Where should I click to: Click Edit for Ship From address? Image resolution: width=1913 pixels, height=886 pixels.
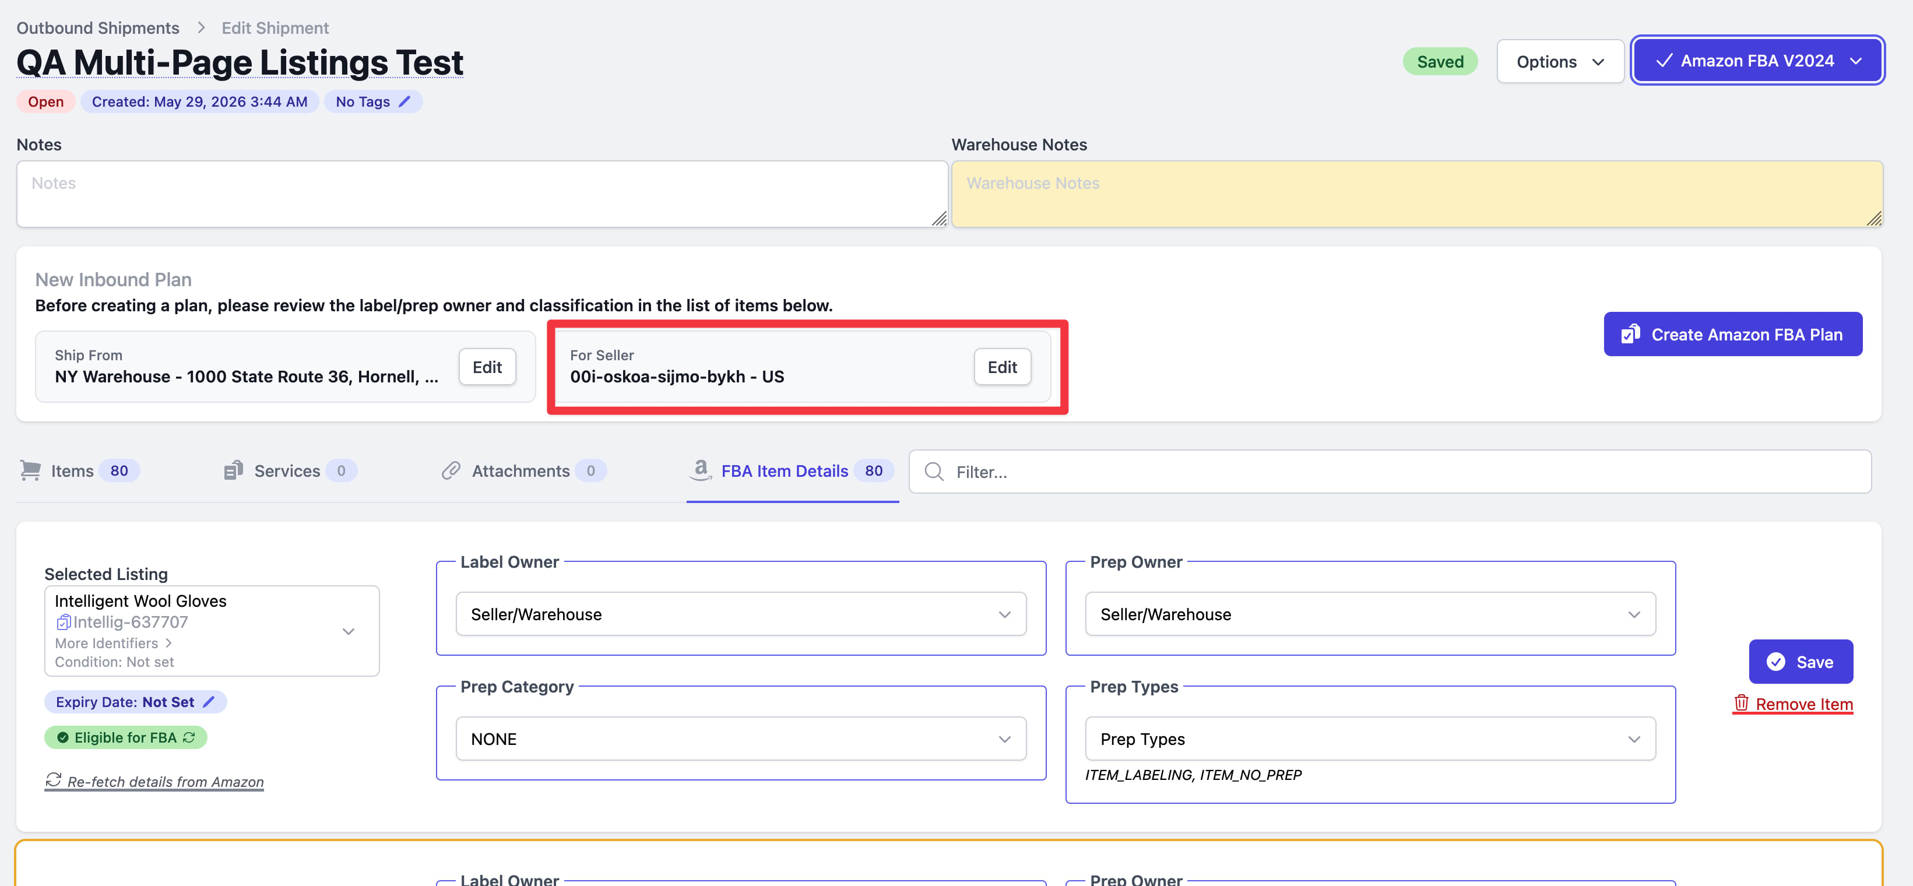tap(487, 367)
